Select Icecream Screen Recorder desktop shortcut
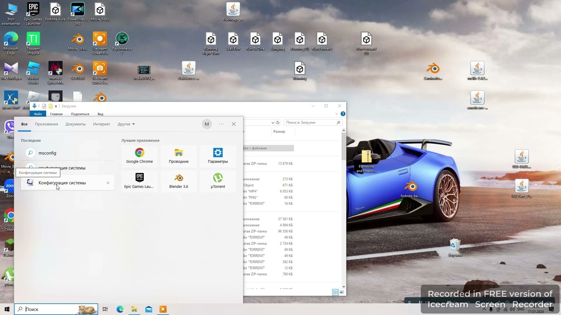Viewport: 561px width, 315px height. coord(100,43)
